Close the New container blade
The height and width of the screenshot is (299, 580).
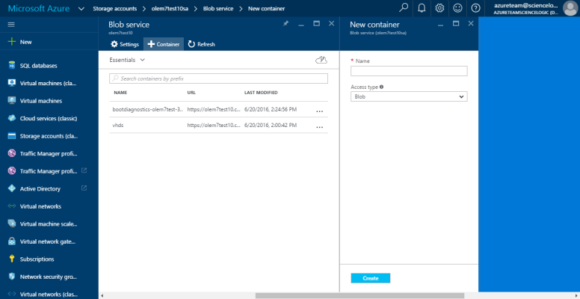pos(471,23)
